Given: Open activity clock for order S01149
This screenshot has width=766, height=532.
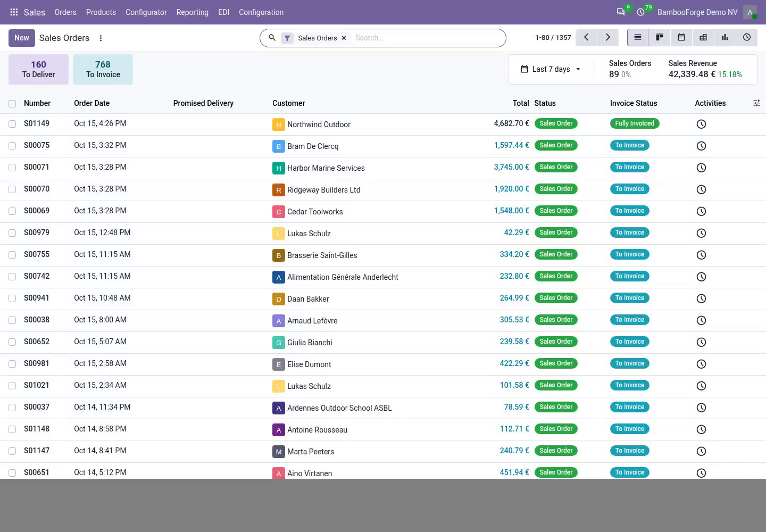Looking at the screenshot, I should (x=701, y=124).
